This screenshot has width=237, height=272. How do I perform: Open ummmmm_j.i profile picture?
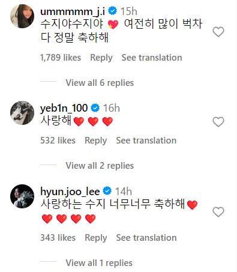22,16
